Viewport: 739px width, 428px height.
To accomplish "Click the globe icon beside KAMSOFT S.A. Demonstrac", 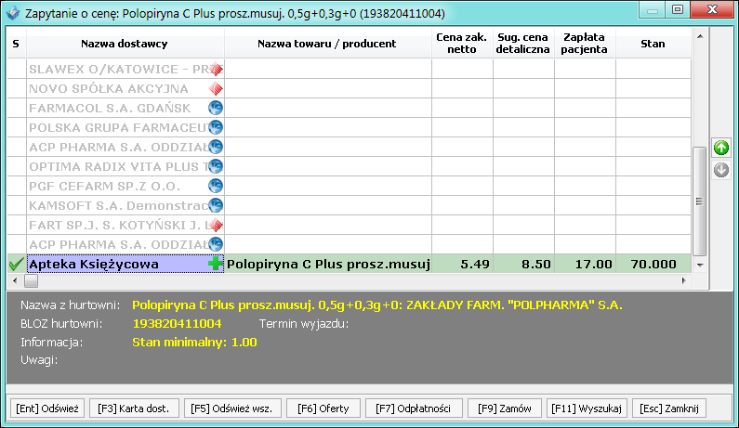I will click(x=216, y=205).
